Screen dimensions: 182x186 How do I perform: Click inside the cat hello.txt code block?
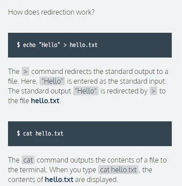pos(90,134)
